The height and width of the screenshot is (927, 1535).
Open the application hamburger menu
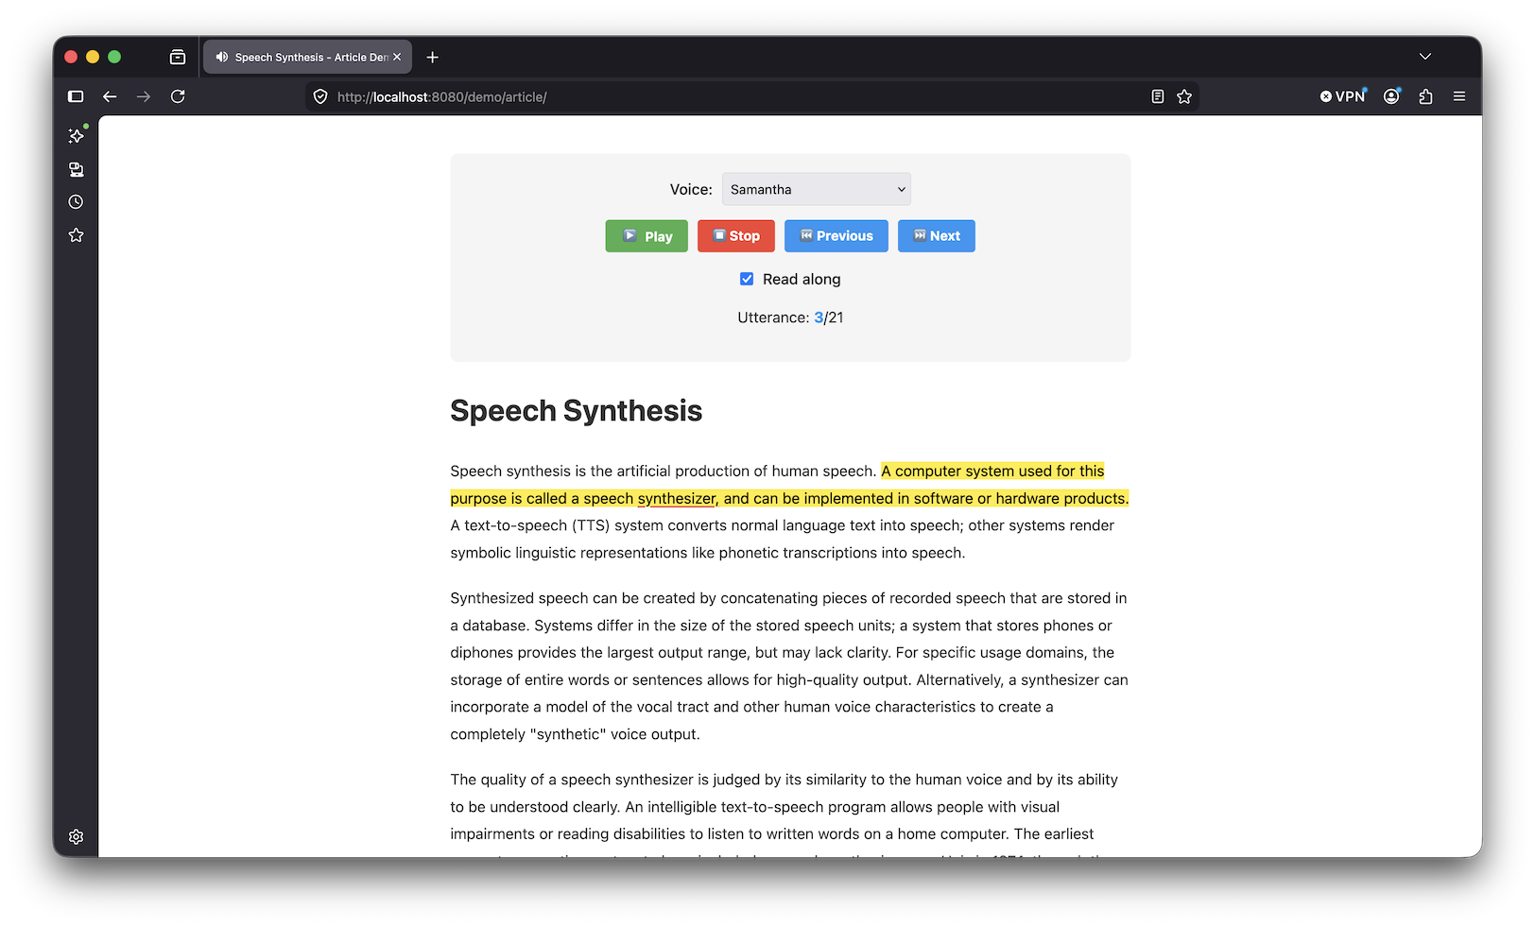point(1459,96)
